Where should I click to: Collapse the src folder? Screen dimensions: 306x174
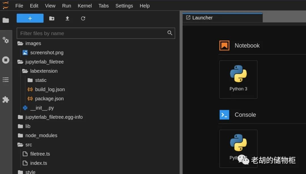pos(25,145)
